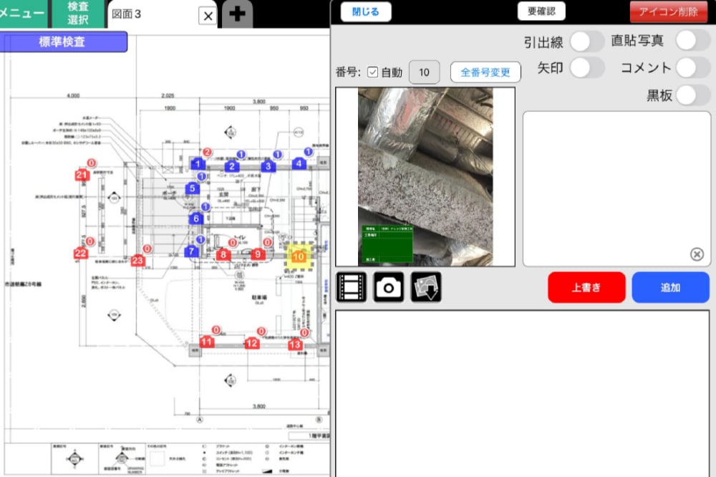Screen dimensions: 716x477
Task: Click the 全番号変更 change all numbers button
Action: pyautogui.click(x=485, y=72)
